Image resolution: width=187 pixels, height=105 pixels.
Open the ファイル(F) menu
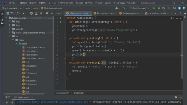click(13, 3)
